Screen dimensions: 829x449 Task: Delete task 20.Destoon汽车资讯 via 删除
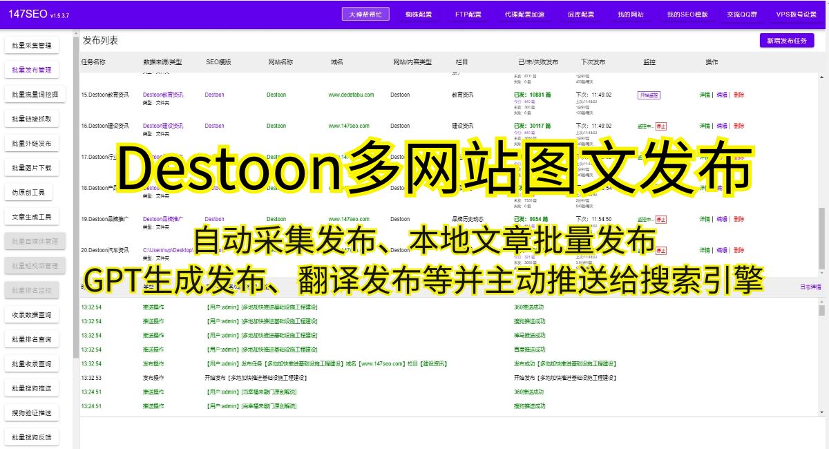tap(739, 250)
